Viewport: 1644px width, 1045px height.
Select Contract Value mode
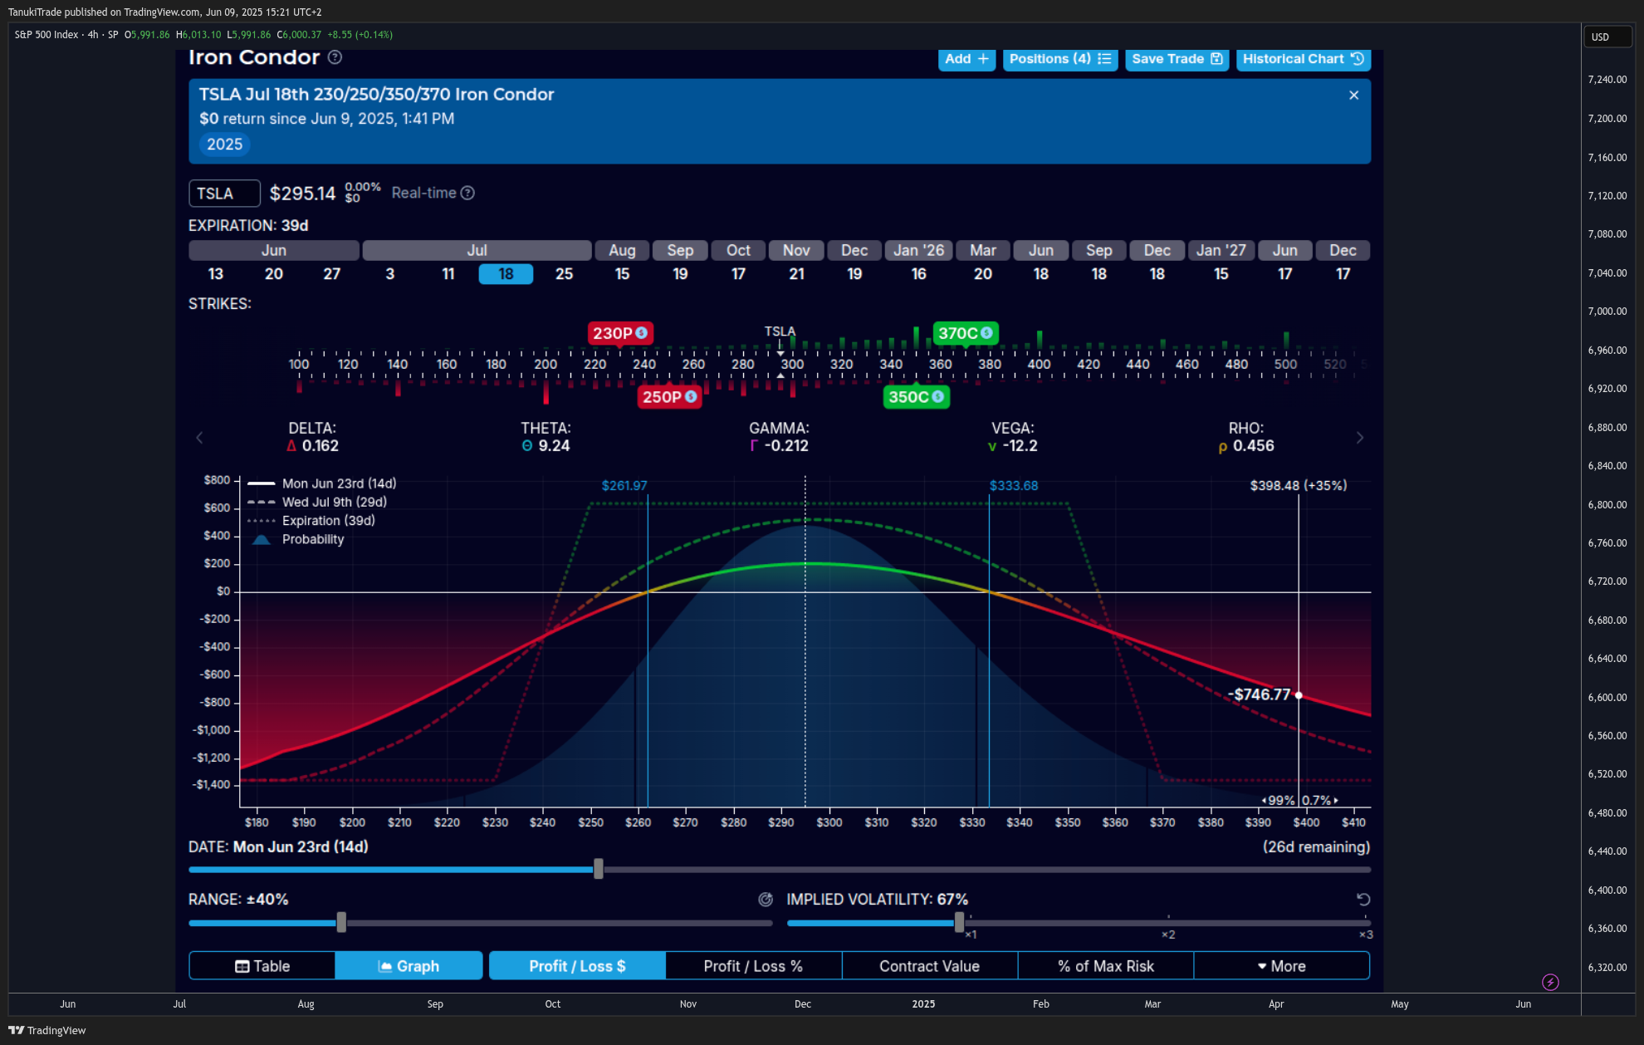(x=929, y=966)
